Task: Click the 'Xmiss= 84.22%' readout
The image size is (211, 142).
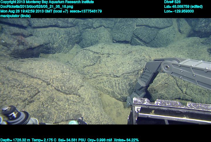Action: click(x=126, y=140)
